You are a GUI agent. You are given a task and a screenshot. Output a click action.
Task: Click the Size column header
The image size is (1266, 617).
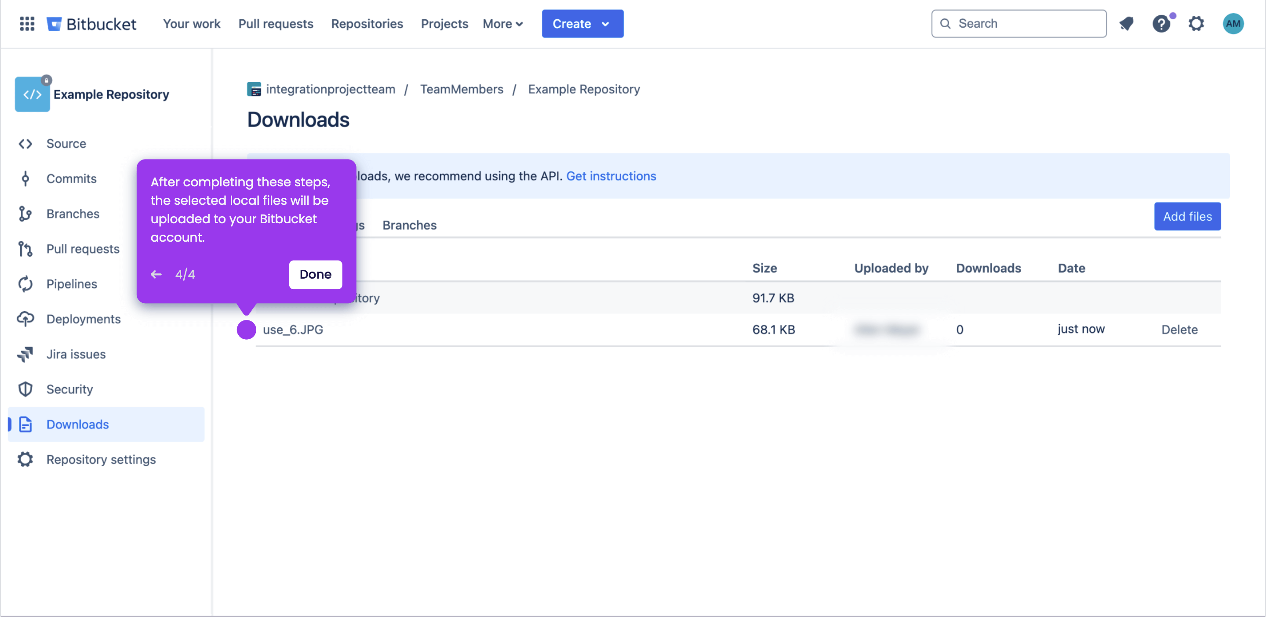pyautogui.click(x=765, y=268)
